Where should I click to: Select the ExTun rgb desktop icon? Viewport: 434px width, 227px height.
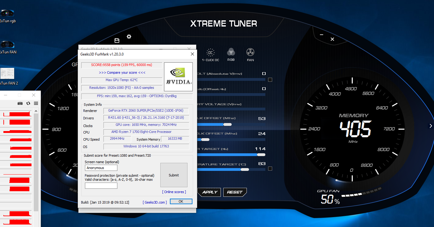[7, 16]
